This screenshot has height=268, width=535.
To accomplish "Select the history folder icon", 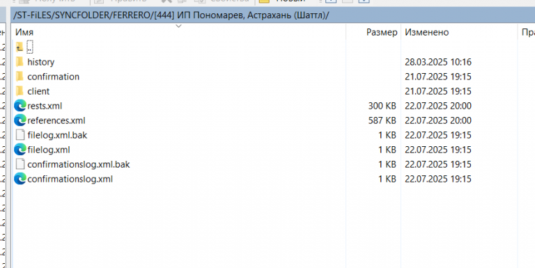I will 20,62.
